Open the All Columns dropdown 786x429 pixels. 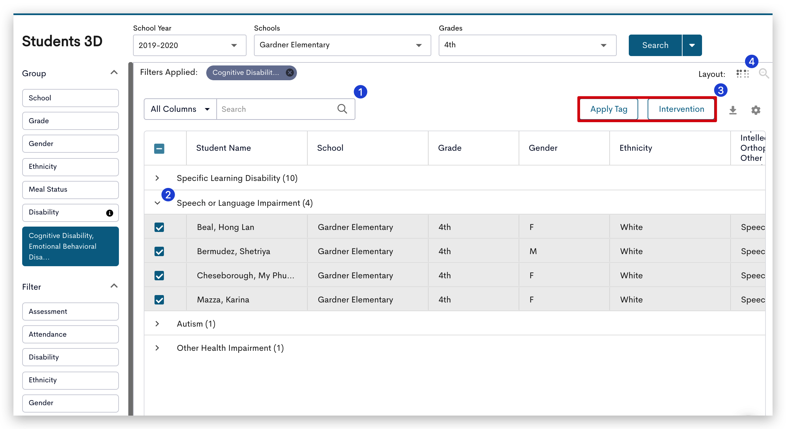tap(180, 109)
